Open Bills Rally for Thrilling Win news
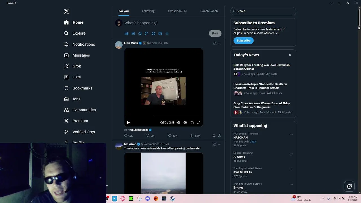 (x=263, y=69)
